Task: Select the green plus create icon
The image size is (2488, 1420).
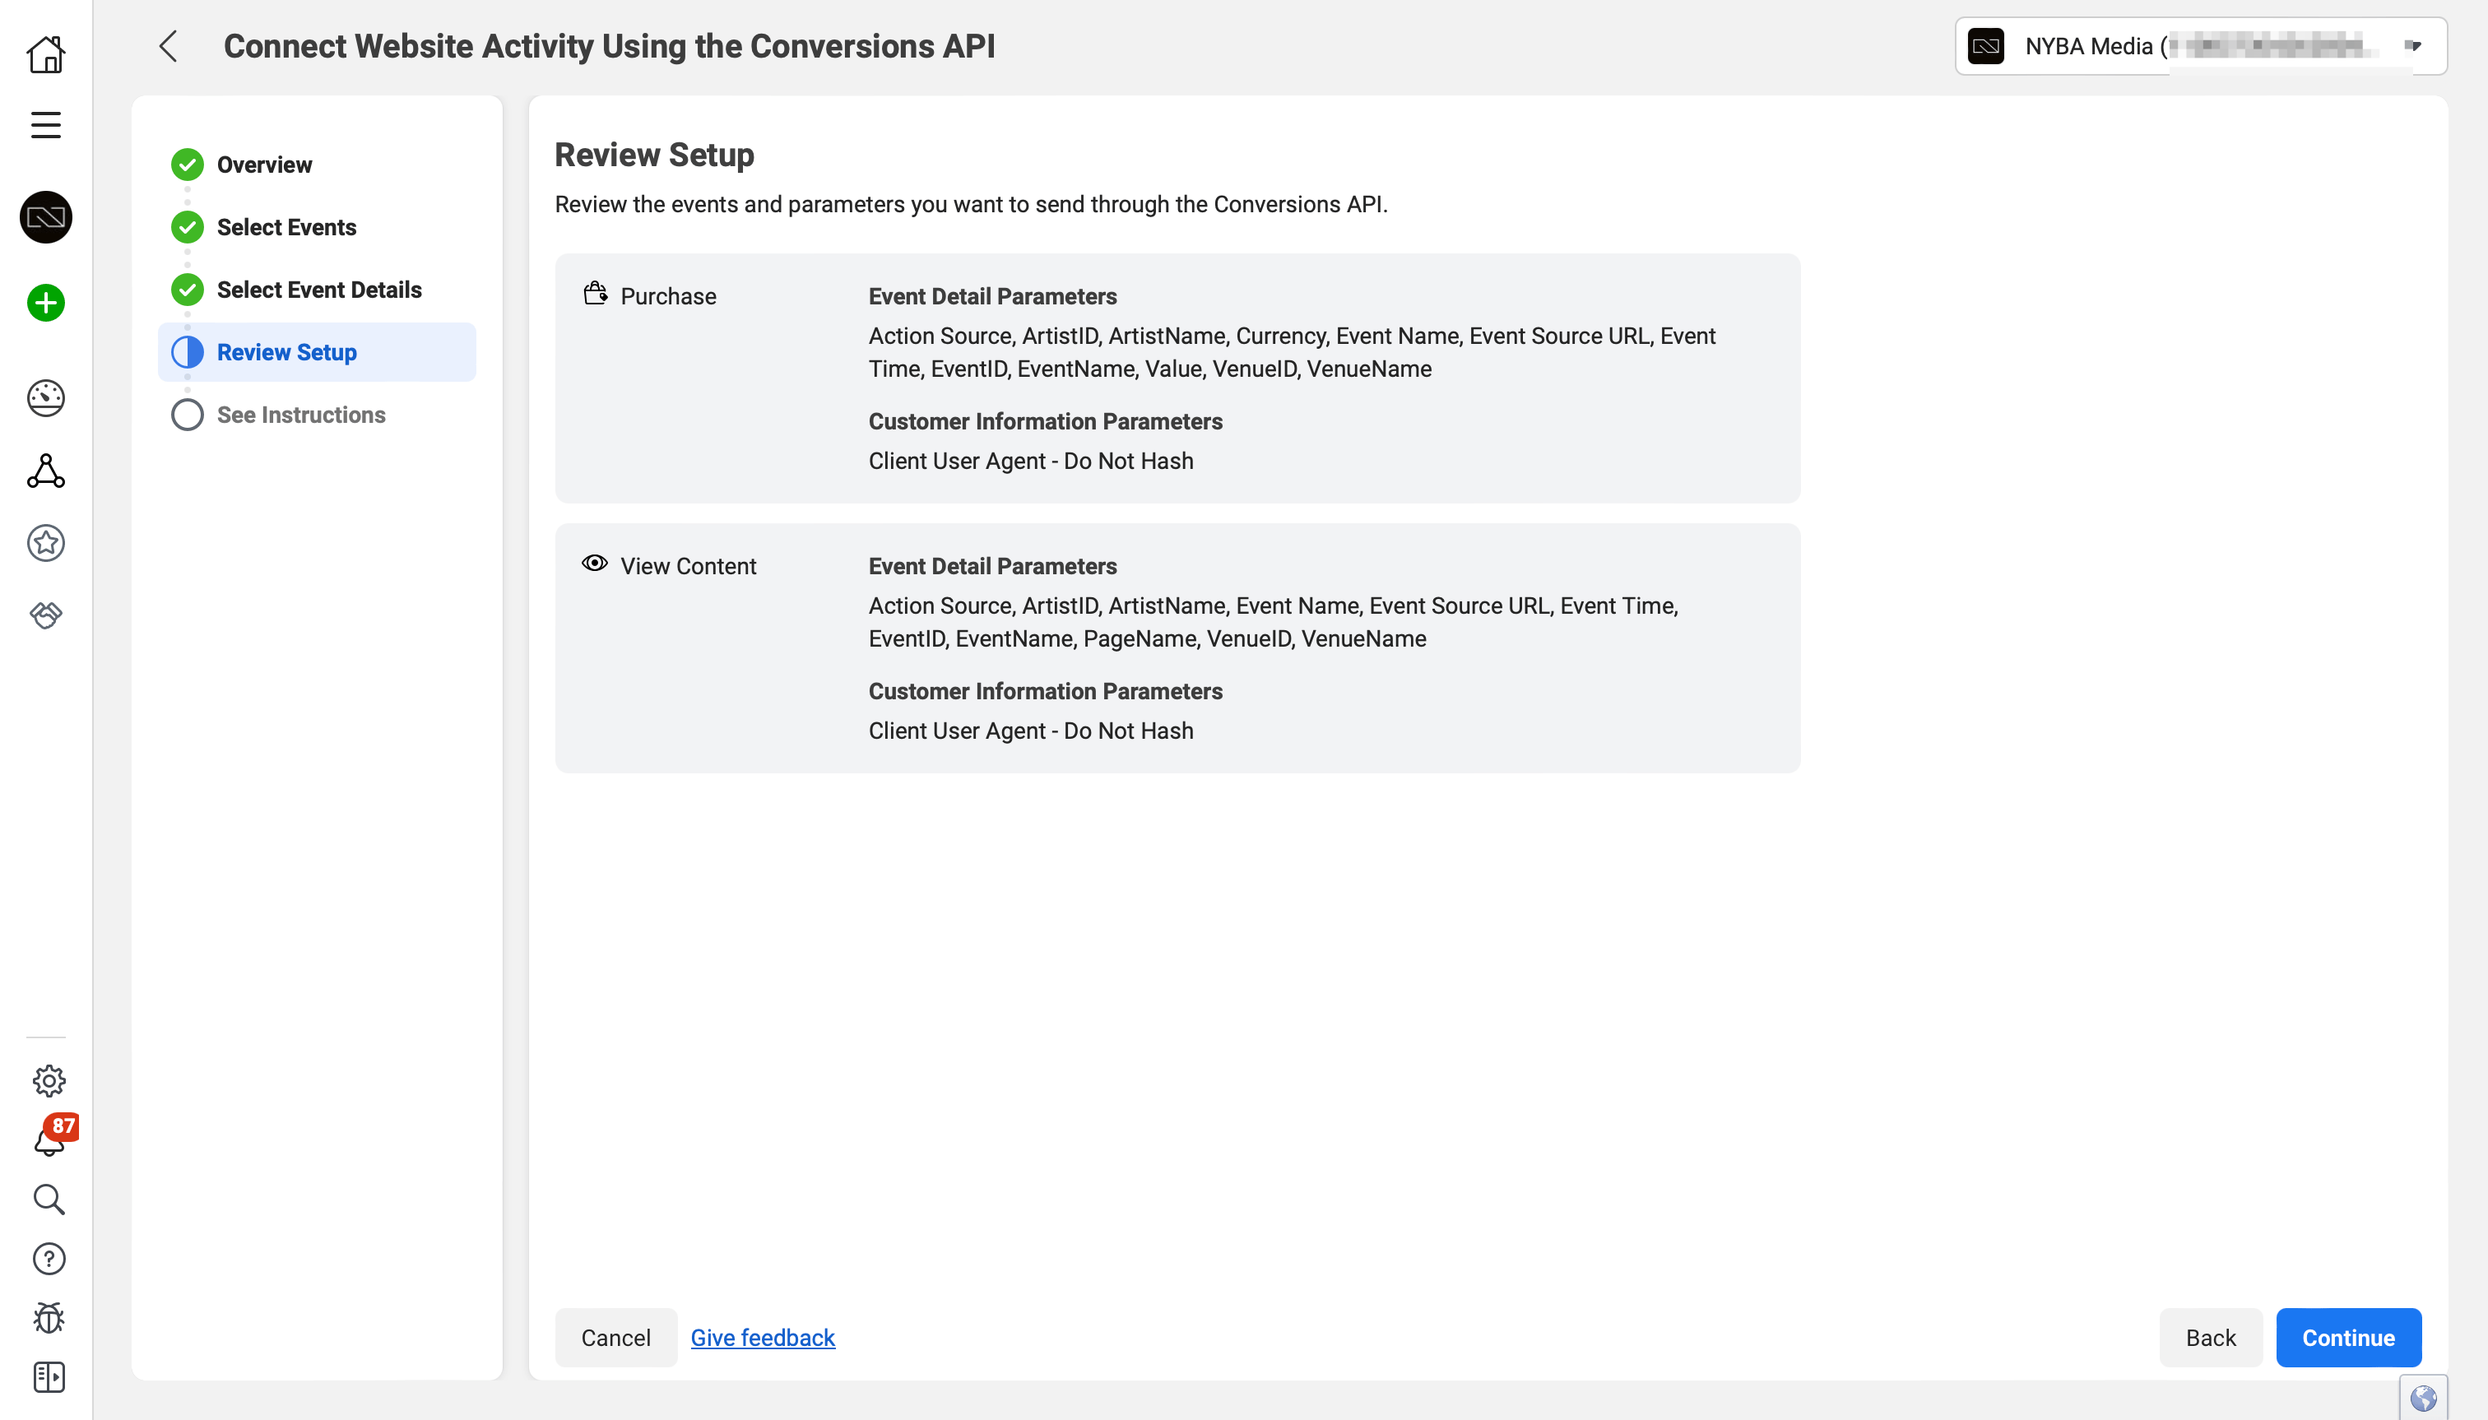Action: pos(46,302)
